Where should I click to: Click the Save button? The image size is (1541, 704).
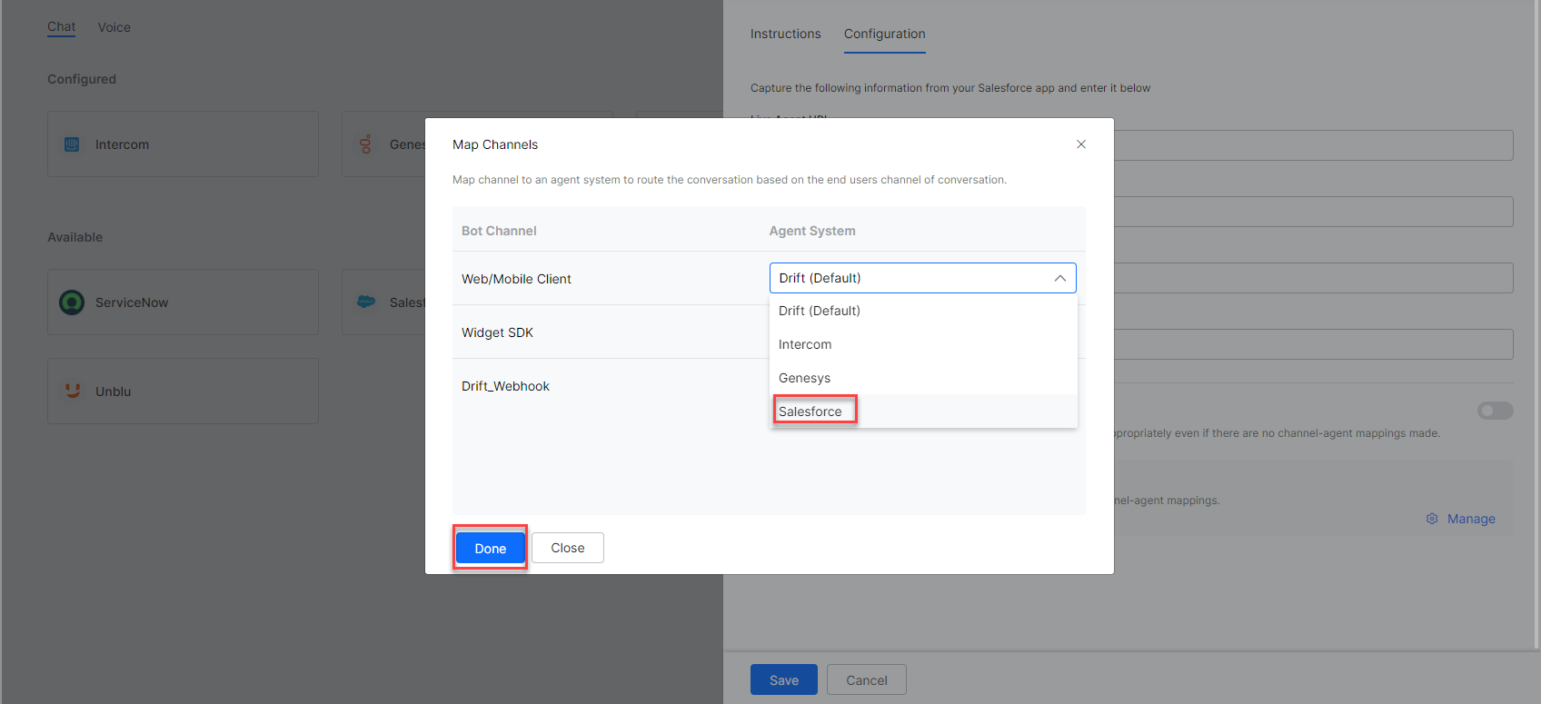[x=783, y=679]
